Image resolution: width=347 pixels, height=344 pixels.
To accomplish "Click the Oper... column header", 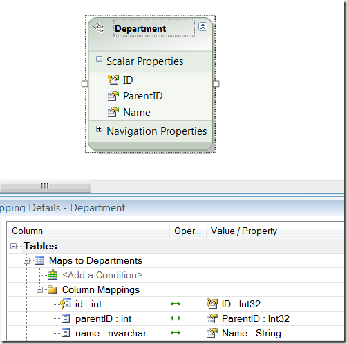I will click(x=187, y=231).
